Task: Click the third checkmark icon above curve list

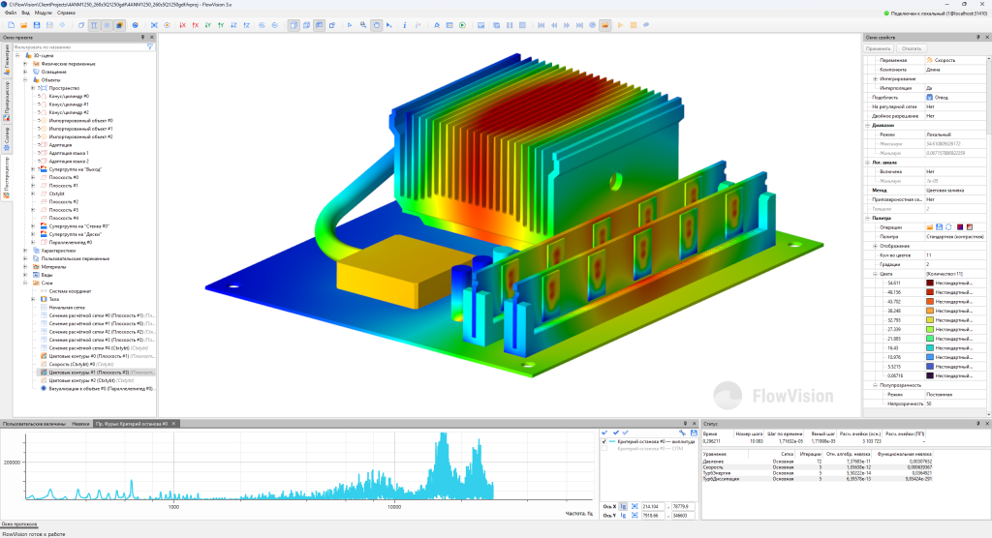Action: [x=626, y=433]
